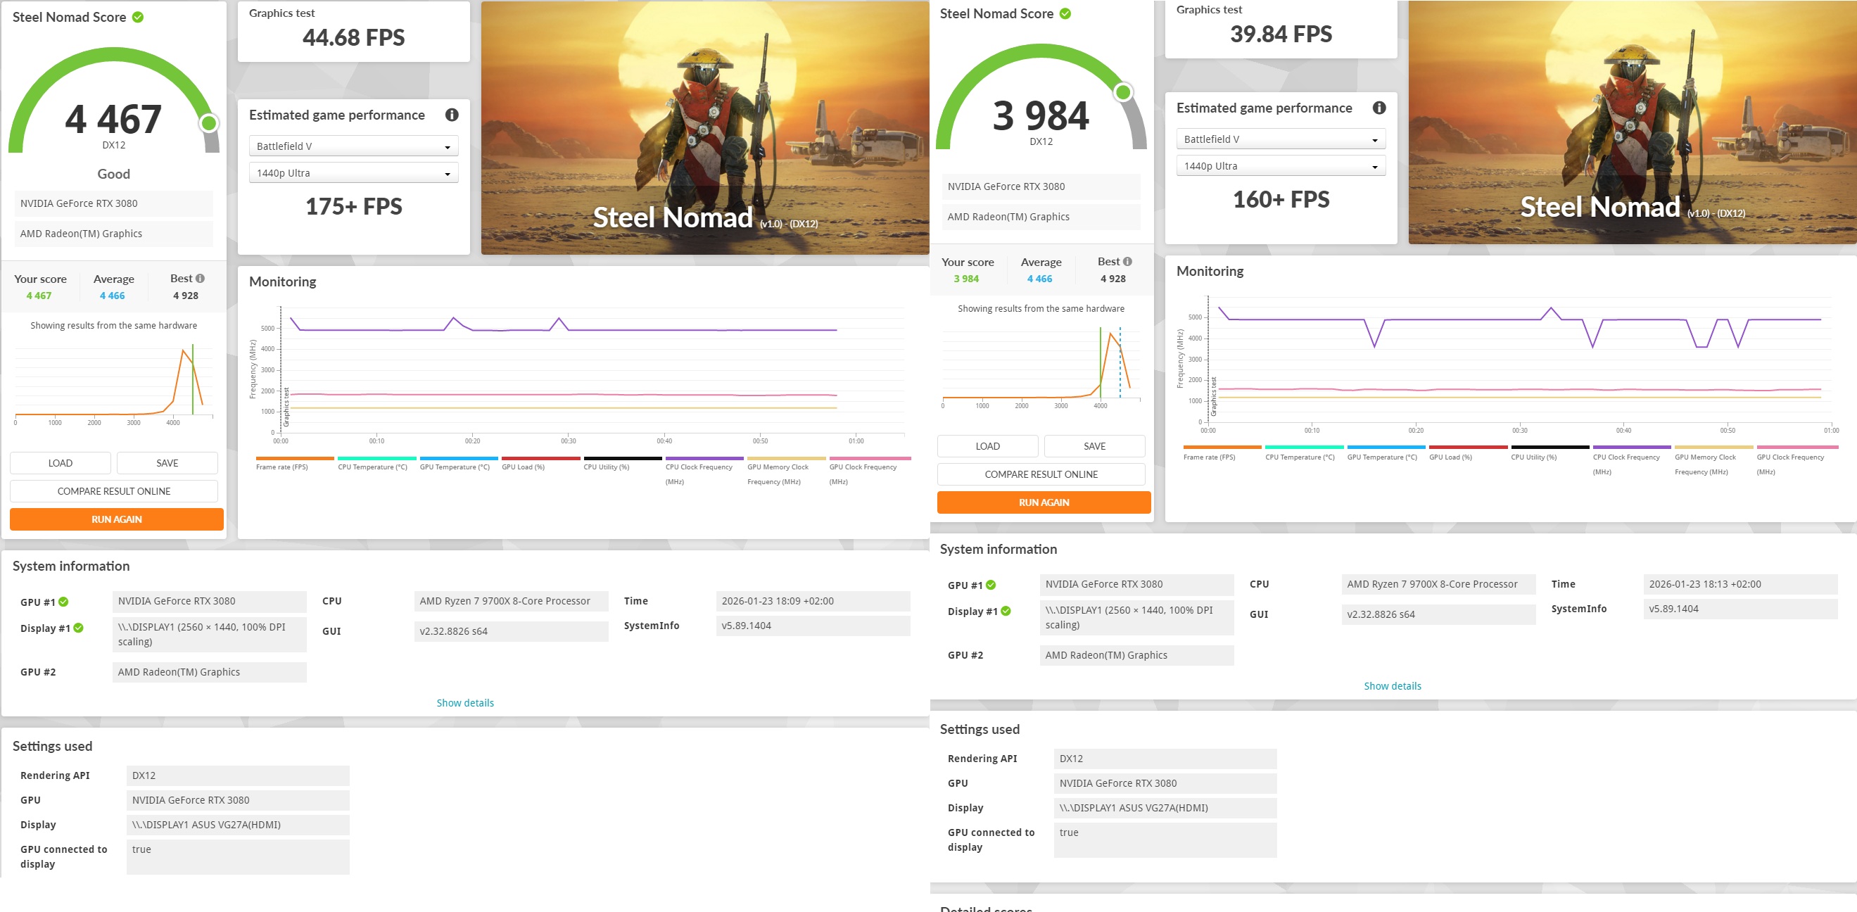Open 1440p Ultra resolution dropdown above 175+ FPS
The image size is (1857, 912).
[353, 173]
